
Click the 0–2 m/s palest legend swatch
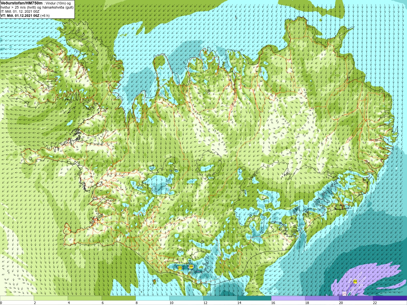click(17, 298)
